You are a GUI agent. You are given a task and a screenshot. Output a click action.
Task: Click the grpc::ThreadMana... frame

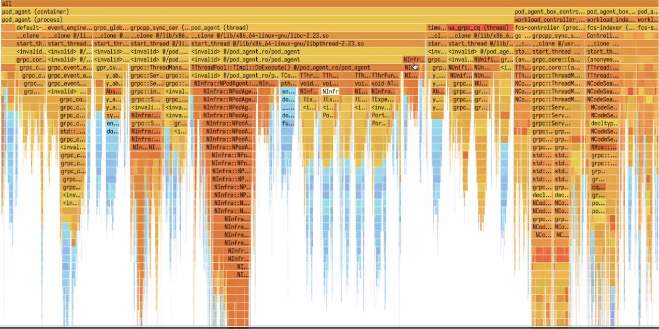(159, 68)
